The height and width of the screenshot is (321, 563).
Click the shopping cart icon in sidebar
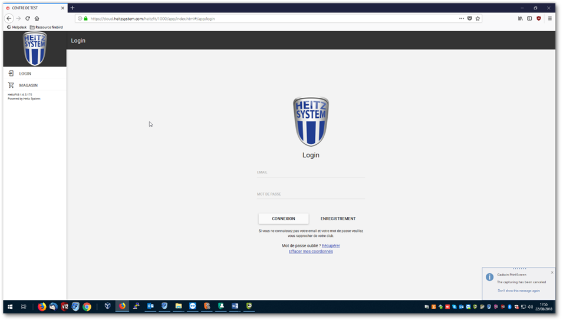click(x=11, y=85)
